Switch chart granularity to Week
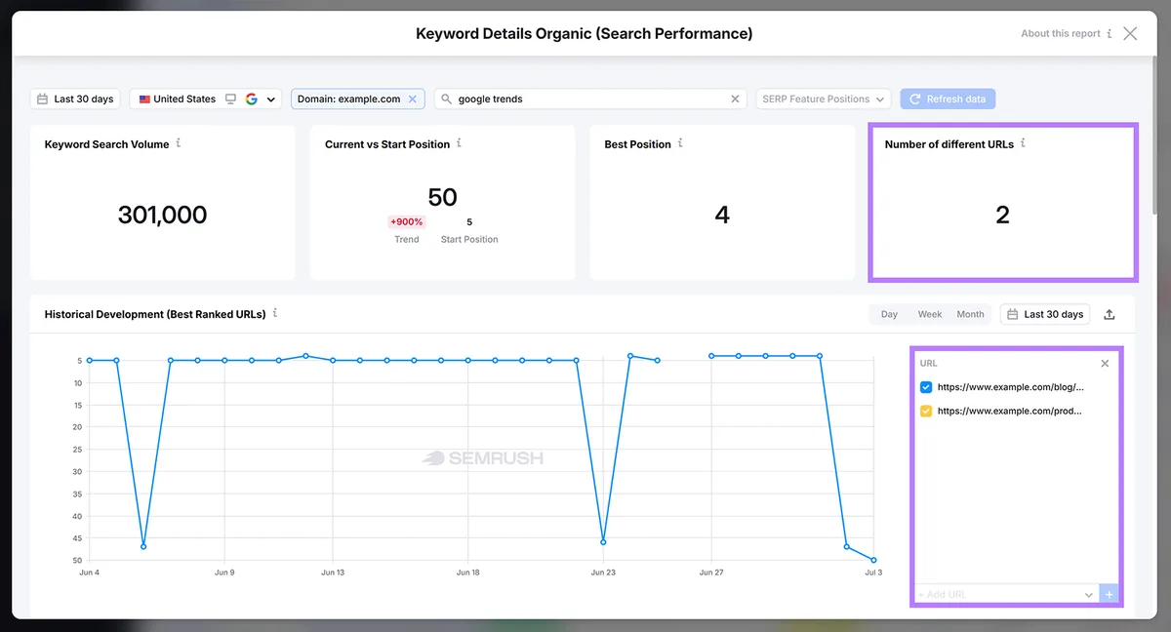 point(930,314)
